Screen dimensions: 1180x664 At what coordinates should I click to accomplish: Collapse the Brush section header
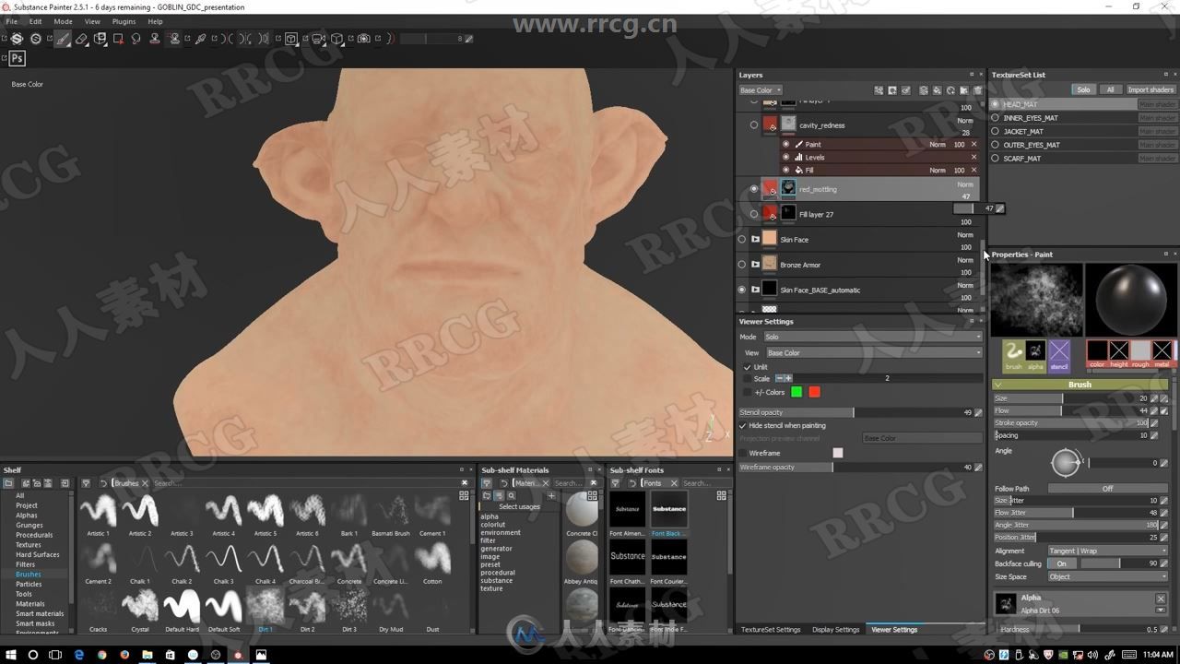pyautogui.click(x=1080, y=385)
